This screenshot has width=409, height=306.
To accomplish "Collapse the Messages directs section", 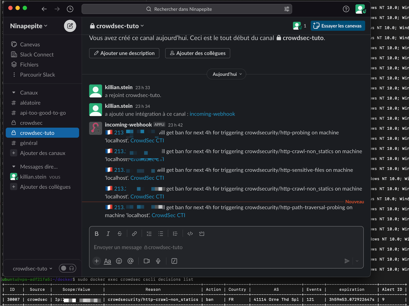I will [x=14, y=167].
